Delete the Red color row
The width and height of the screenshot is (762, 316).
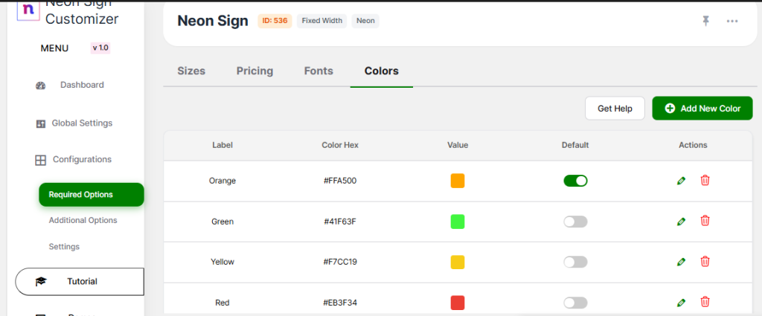[x=705, y=302]
